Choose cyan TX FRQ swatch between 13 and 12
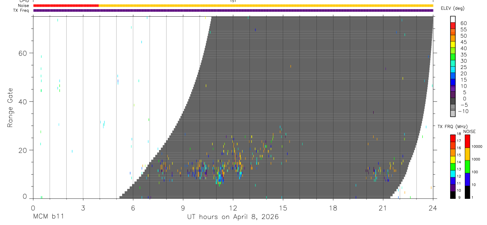The width and height of the screenshot is (487, 225). coord(453,173)
